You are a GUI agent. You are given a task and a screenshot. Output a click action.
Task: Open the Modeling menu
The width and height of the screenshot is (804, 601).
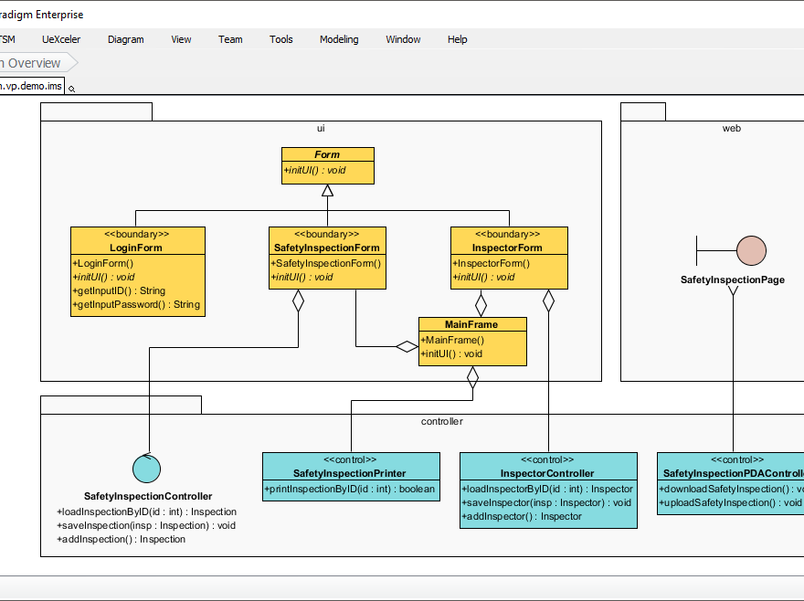point(339,39)
